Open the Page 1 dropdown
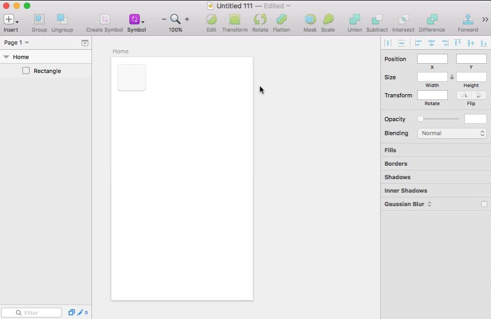The image size is (491, 319). (16, 42)
